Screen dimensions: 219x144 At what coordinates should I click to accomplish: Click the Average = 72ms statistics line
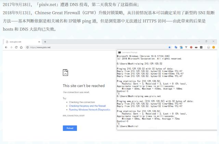[151, 119]
